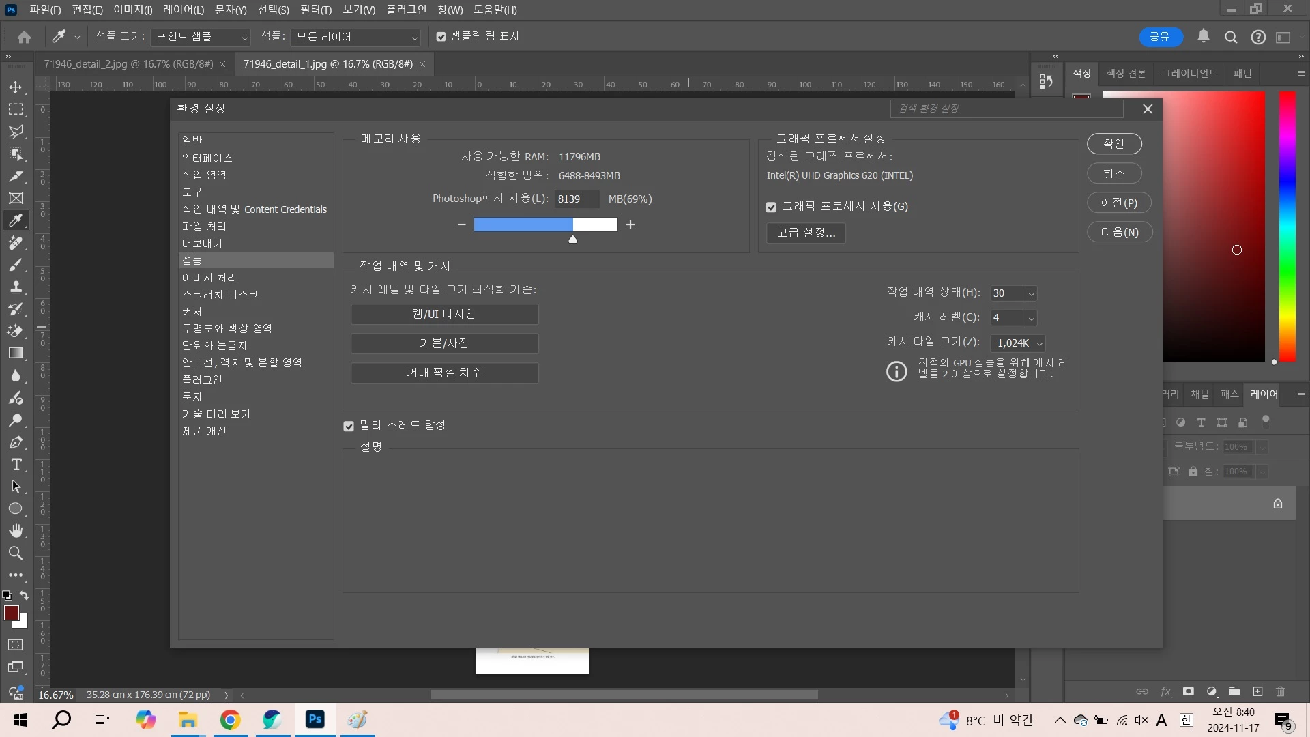The image size is (1310, 737).
Task: Click the notifications bell icon
Action: [x=1204, y=37]
